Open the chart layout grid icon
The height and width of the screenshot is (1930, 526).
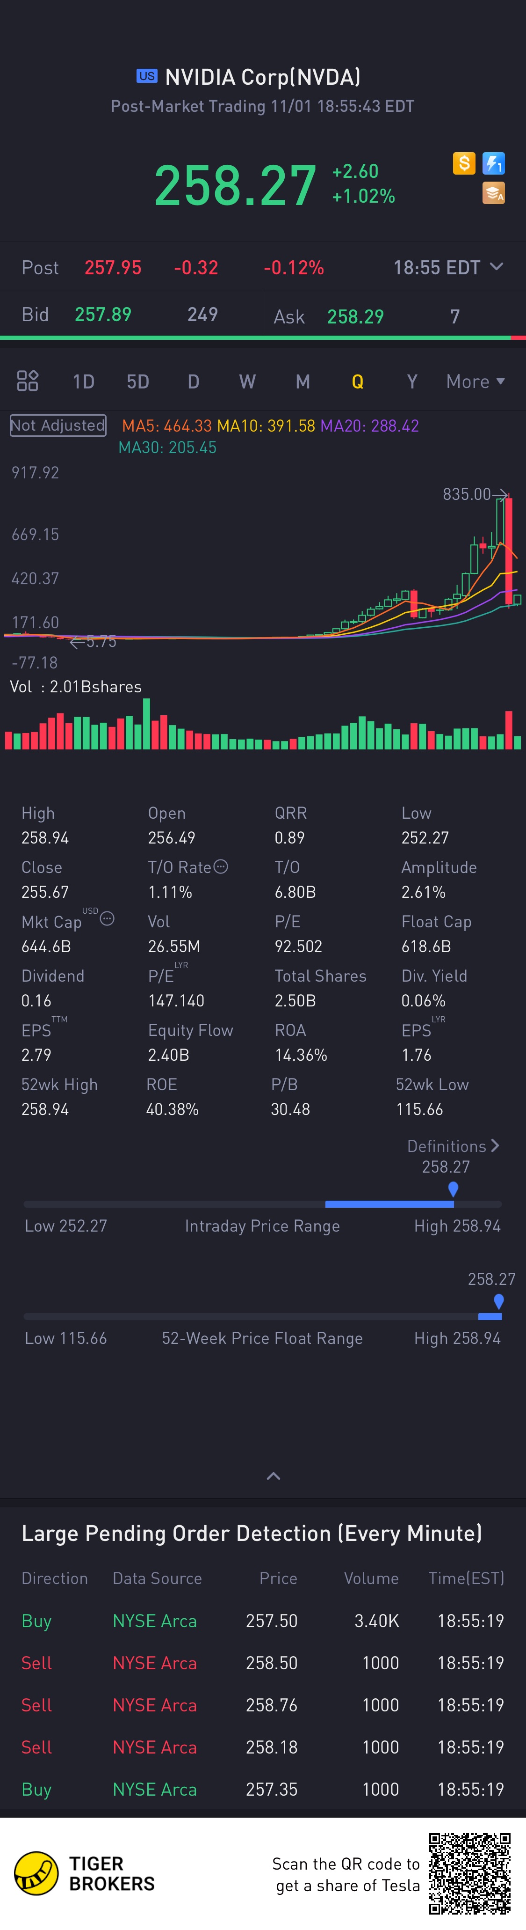[x=28, y=381]
